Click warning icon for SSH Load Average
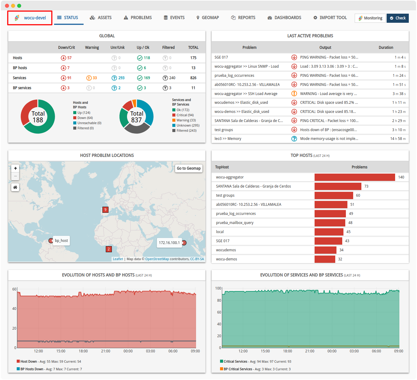Viewport: 417px width, 380px height. click(x=294, y=93)
